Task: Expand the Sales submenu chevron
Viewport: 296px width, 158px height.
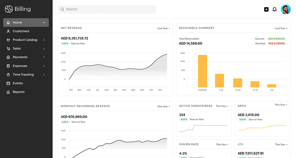Action: point(44,49)
